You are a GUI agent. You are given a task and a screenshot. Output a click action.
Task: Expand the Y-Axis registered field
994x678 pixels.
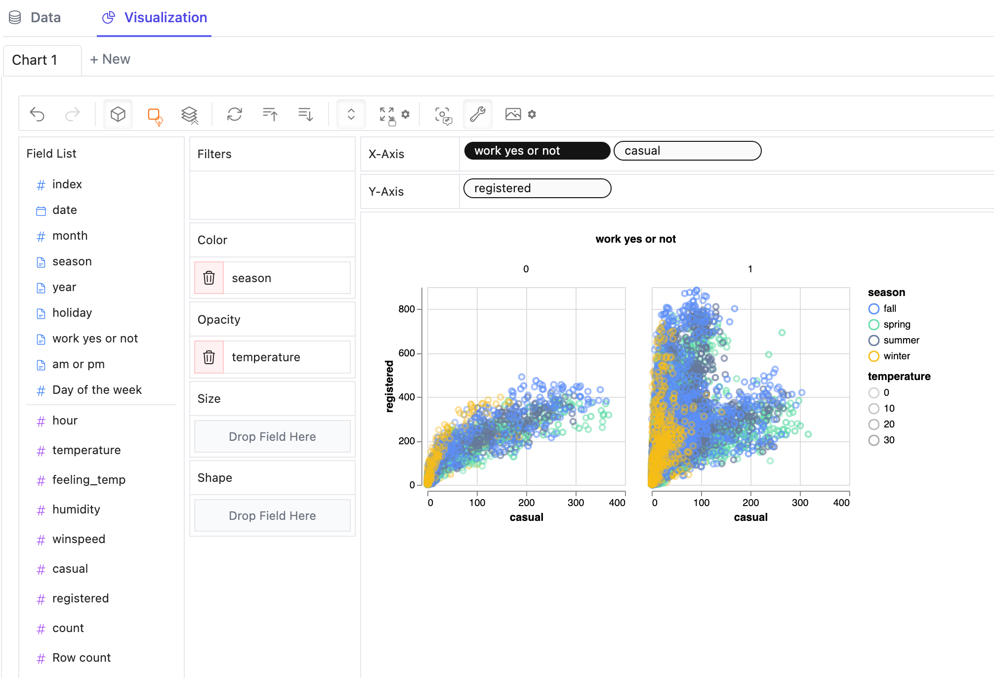tap(537, 188)
